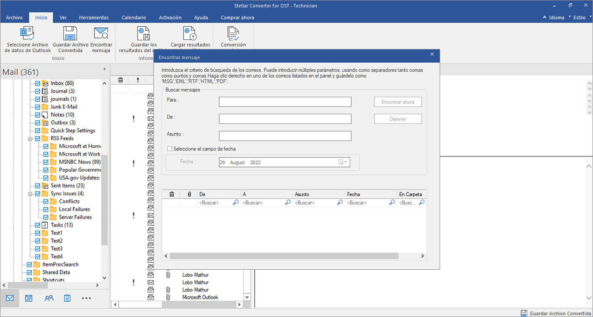Click importance column icon in mail list header
The width and height of the screenshot is (593, 317).
click(138, 80)
